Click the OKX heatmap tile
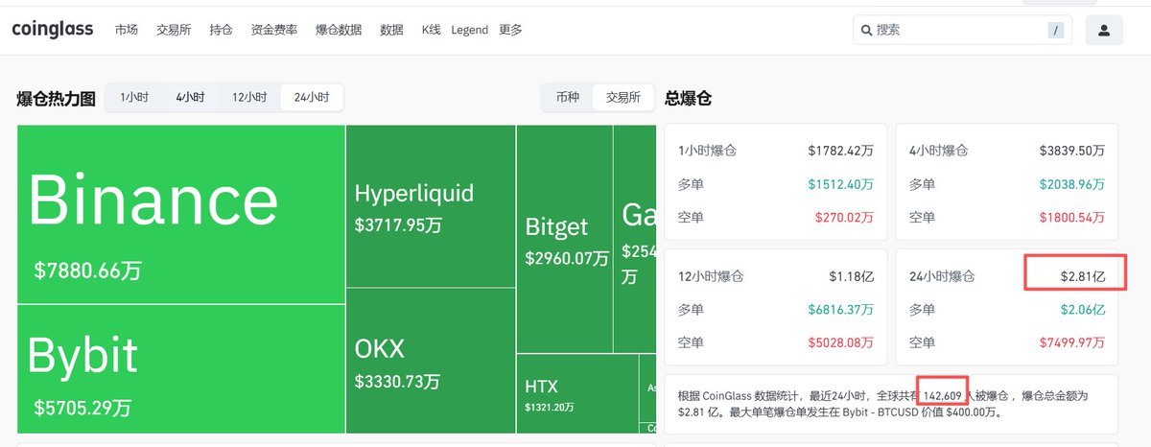The height and width of the screenshot is (447, 1151). [x=431, y=361]
